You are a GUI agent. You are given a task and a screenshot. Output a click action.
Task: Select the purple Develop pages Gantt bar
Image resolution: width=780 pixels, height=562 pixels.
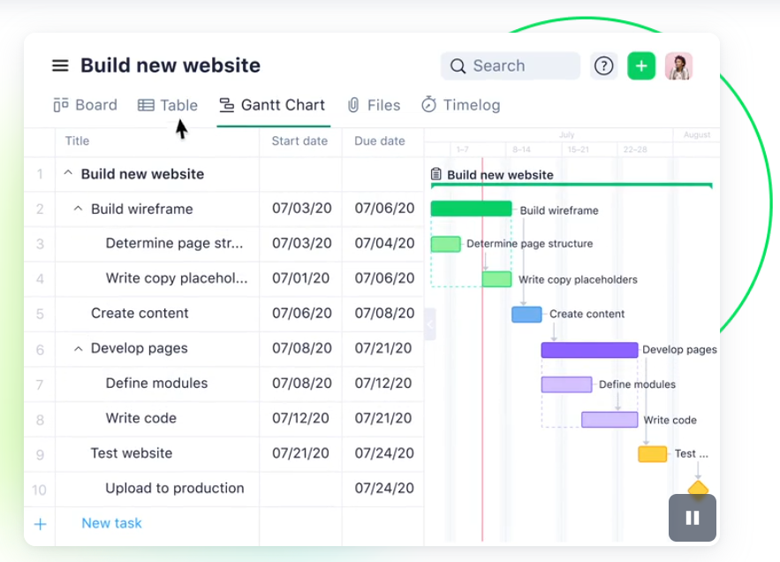589,350
